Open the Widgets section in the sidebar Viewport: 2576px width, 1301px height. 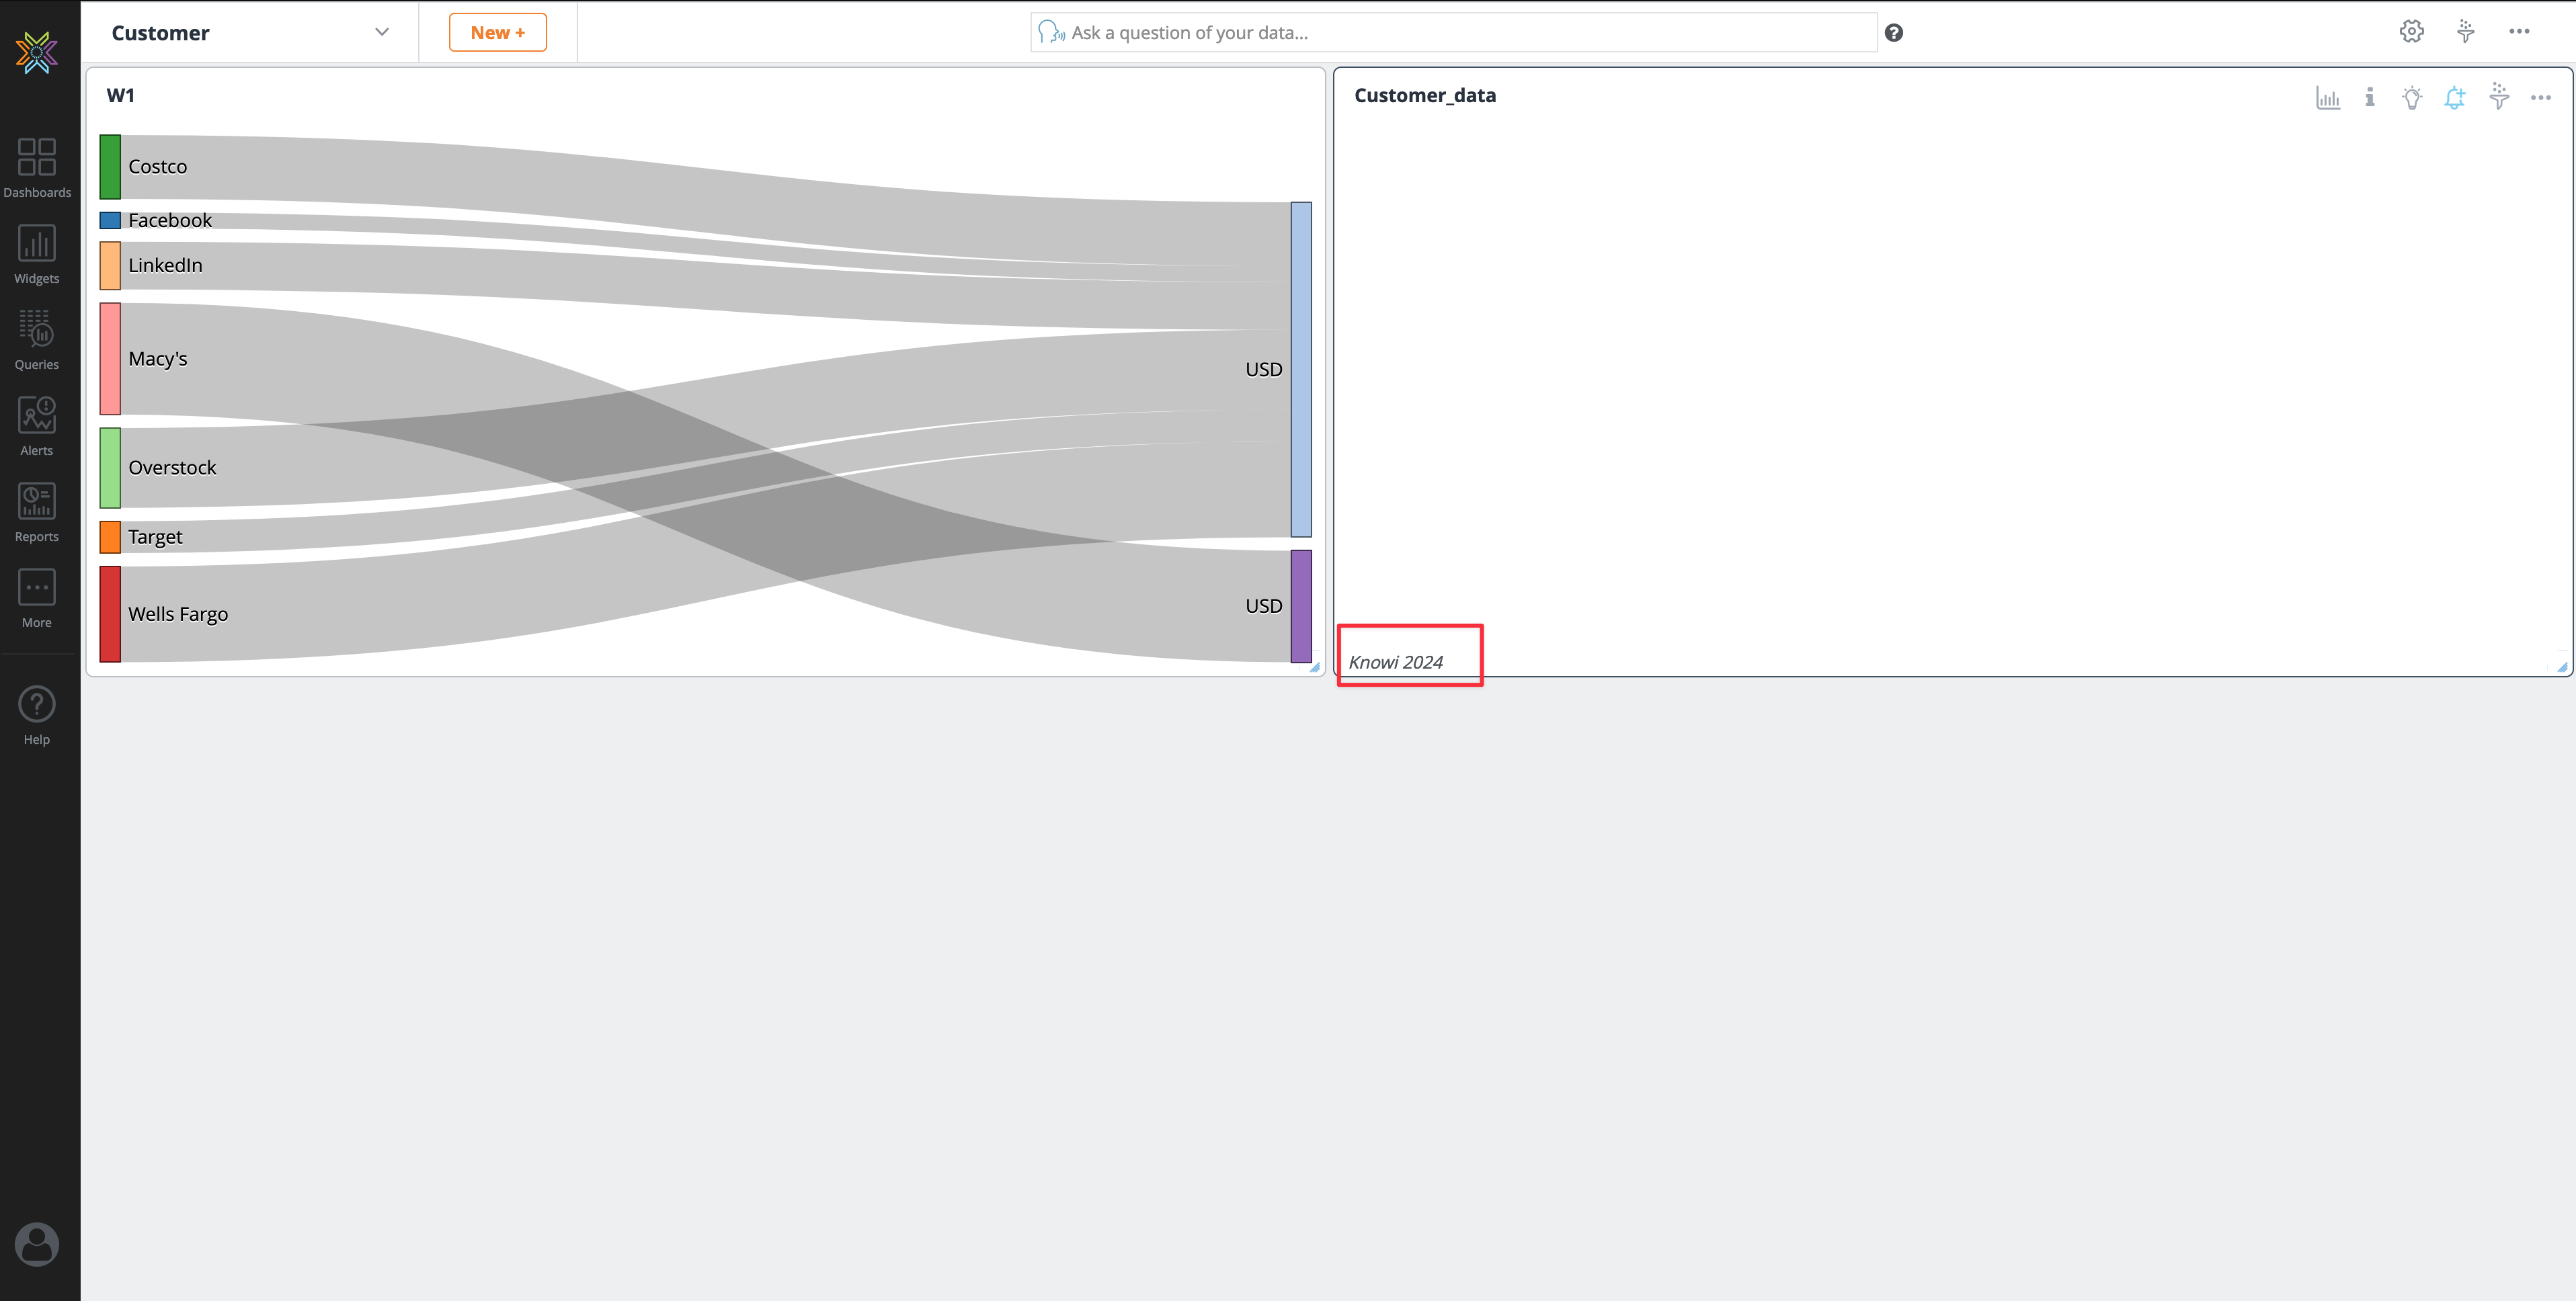click(37, 253)
